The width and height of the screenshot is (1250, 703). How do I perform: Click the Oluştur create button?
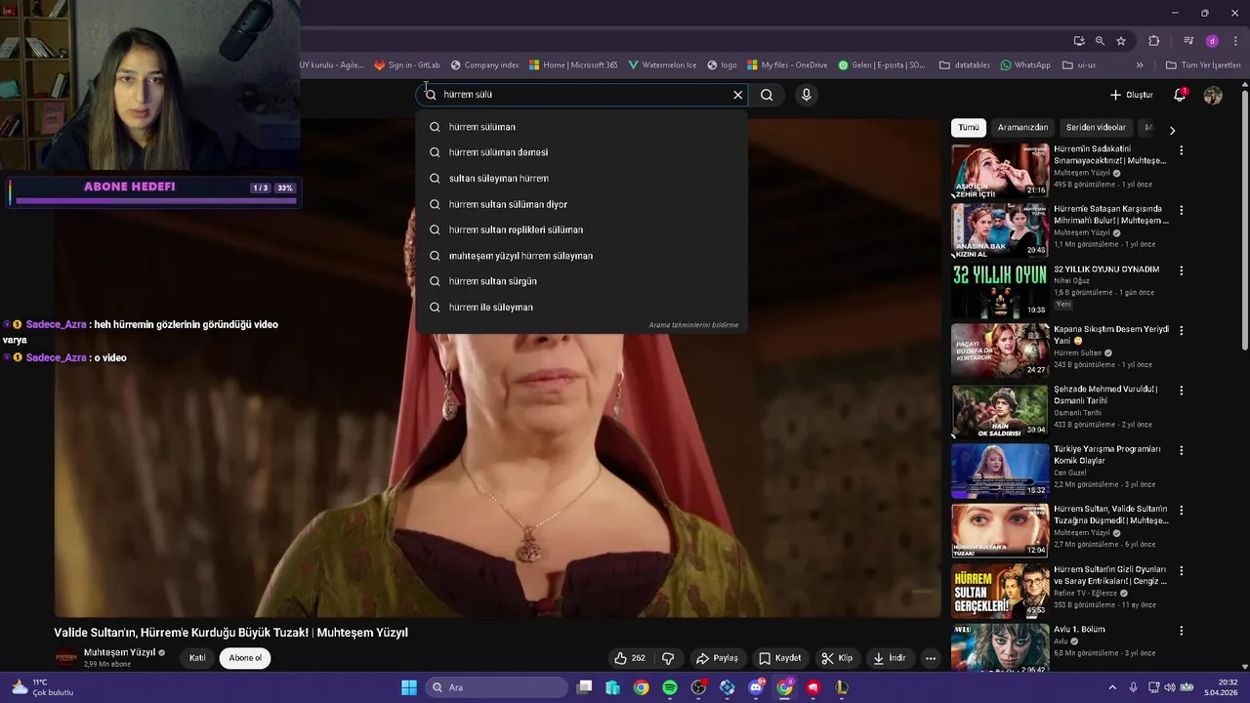(x=1132, y=95)
